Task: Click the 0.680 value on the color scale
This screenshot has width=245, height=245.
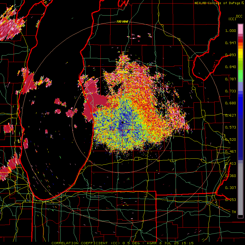Action: (231, 103)
